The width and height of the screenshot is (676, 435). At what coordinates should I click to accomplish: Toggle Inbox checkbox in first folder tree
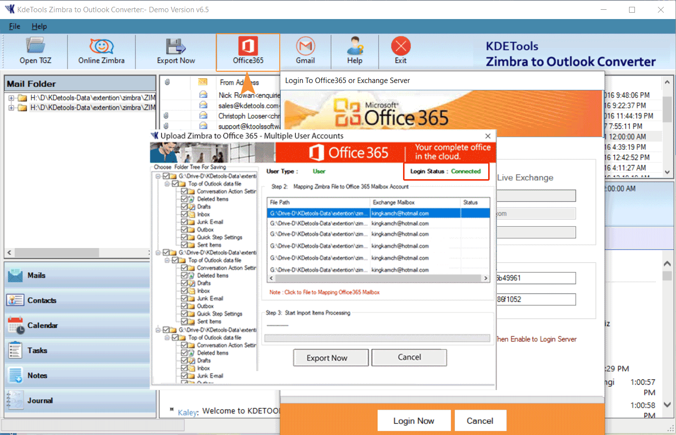tap(184, 214)
